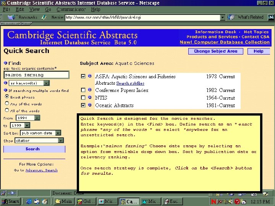Image resolution: width=275 pixels, height=206 pixels.
Task: Click the Search button
Action: pos(34,149)
